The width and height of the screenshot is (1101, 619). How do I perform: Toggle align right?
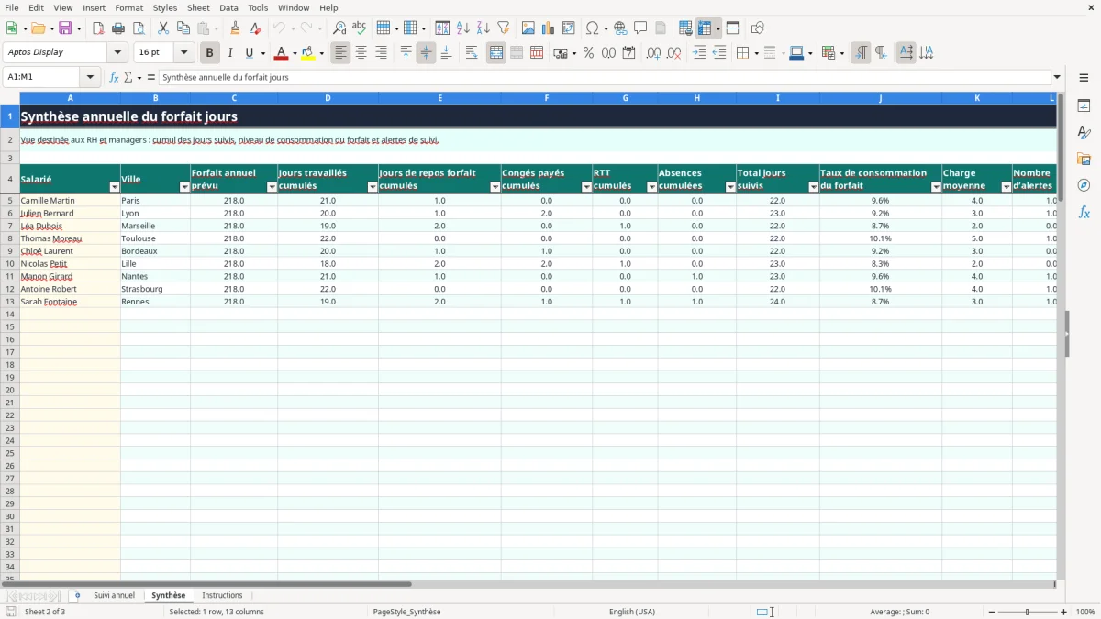381,53
